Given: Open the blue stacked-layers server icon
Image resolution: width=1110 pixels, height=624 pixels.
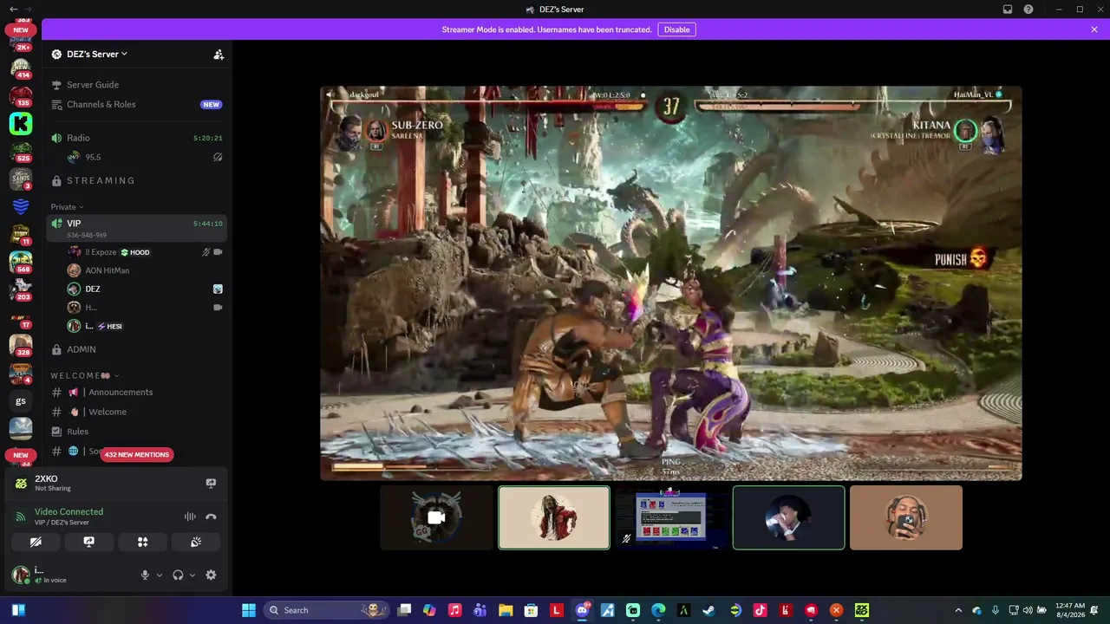Looking at the screenshot, I should coord(21,206).
